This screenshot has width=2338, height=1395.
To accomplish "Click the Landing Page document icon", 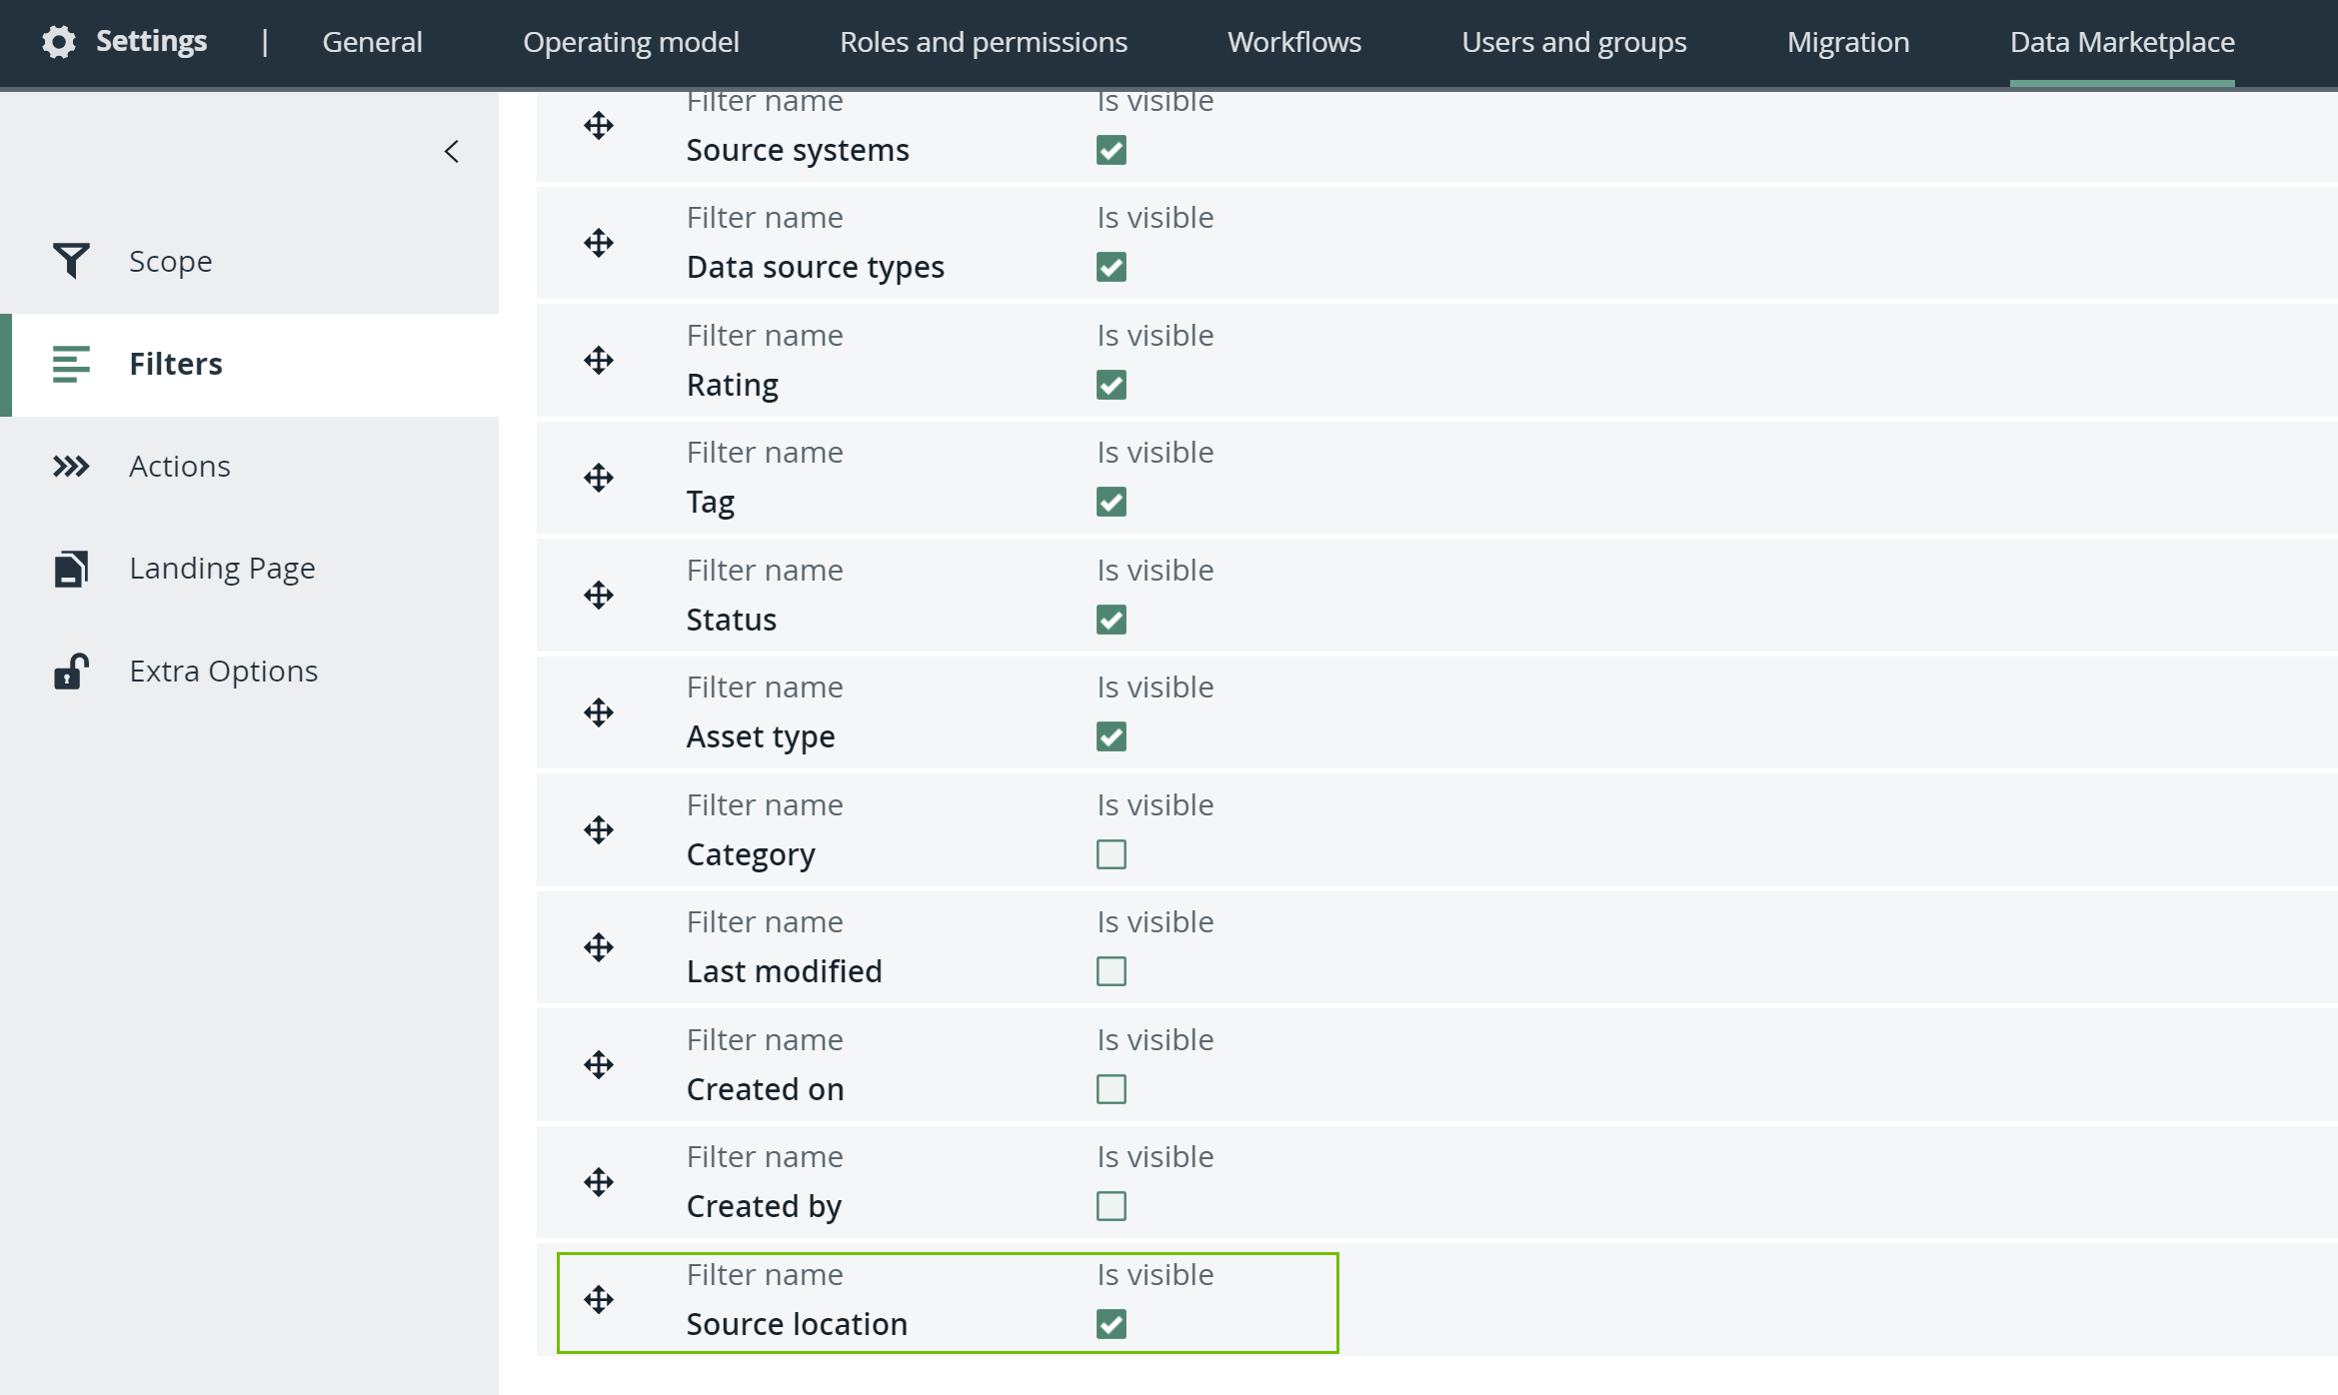I will coord(71,569).
